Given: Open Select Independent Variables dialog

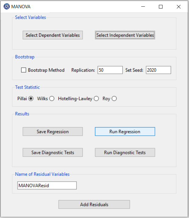Looking at the screenshot, I should (125, 35).
